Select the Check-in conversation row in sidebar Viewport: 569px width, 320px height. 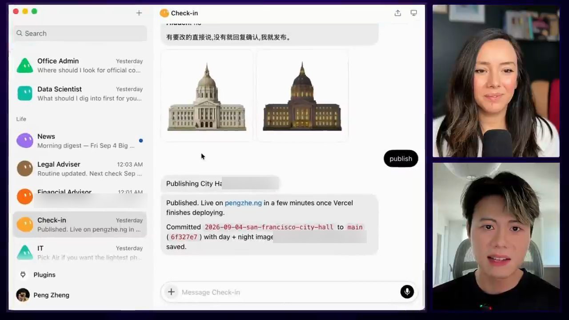tap(80, 224)
